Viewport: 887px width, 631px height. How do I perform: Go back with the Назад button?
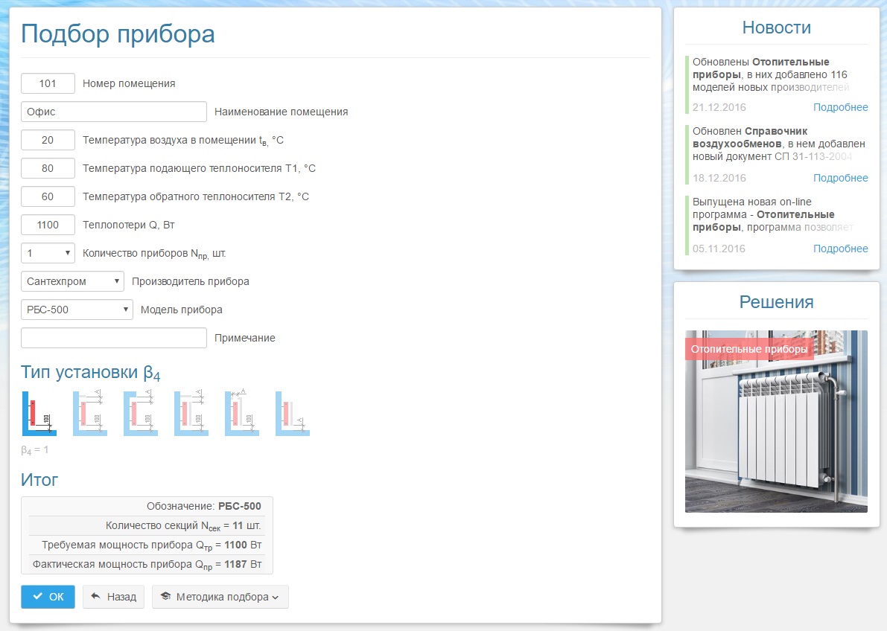[113, 597]
